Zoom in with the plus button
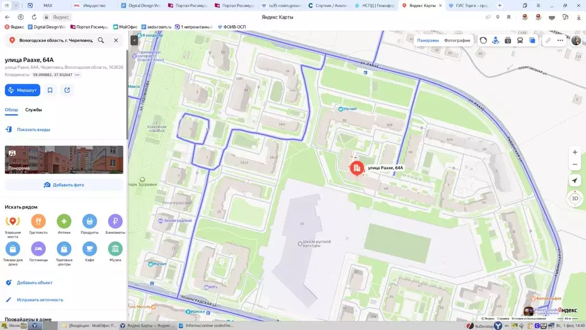This screenshot has height=330, width=586. pos(575,152)
